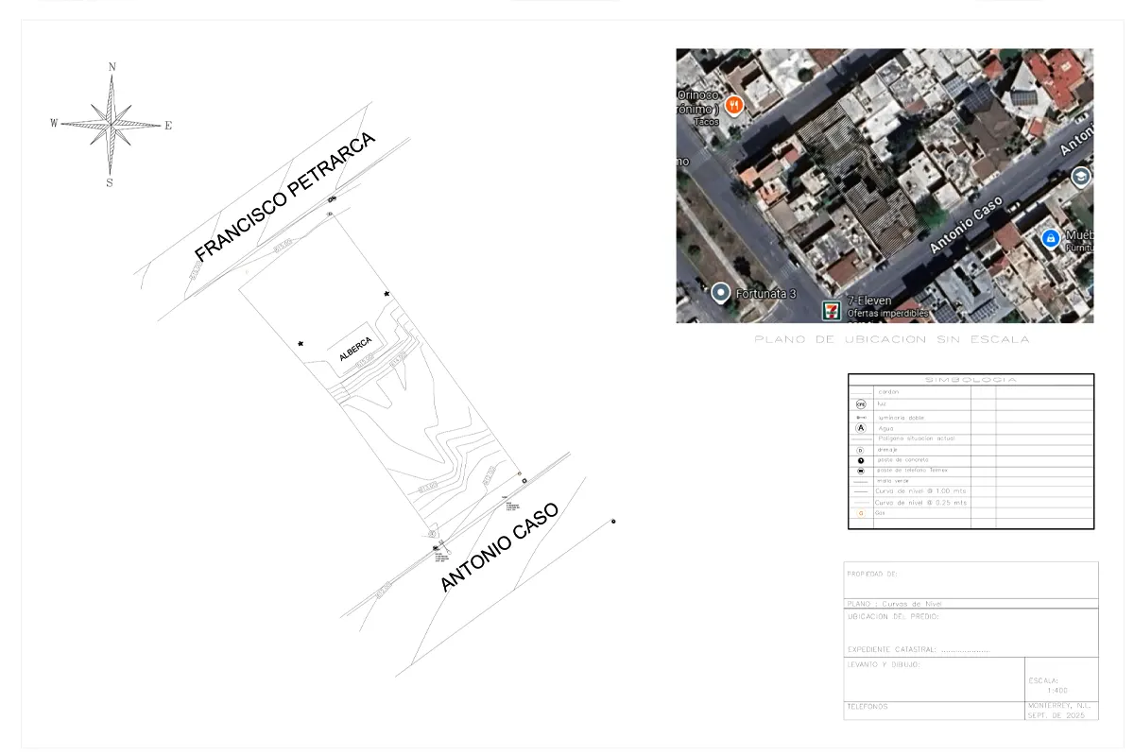Click the SIMBOLOGIA table header
Image resolution: width=1134 pixels, height=756 pixels.
(971, 380)
